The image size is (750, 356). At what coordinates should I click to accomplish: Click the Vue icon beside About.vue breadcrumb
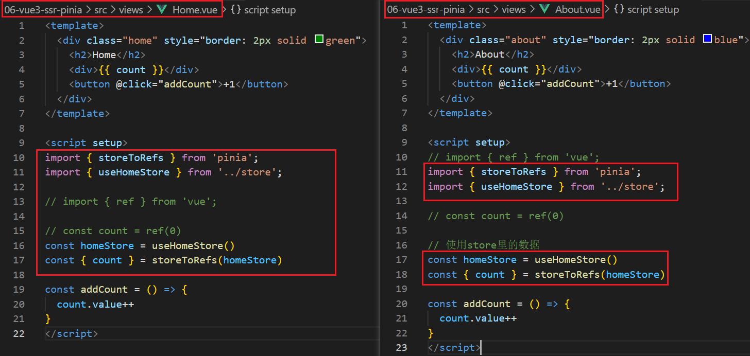coord(545,10)
